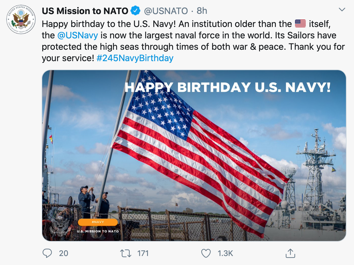Click the US flag emoji in tweet text
Image resolution: width=354 pixels, height=265 pixels.
(x=300, y=23)
